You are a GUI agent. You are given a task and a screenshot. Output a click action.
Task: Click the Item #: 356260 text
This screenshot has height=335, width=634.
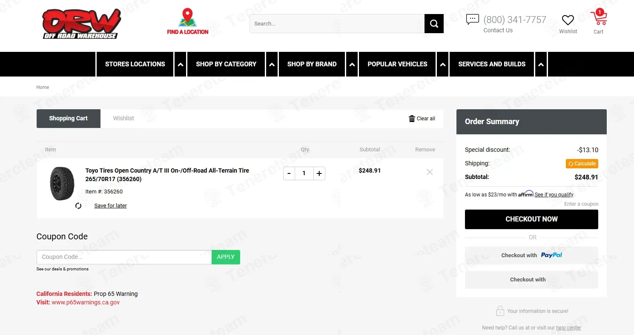[x=104, y=192]
